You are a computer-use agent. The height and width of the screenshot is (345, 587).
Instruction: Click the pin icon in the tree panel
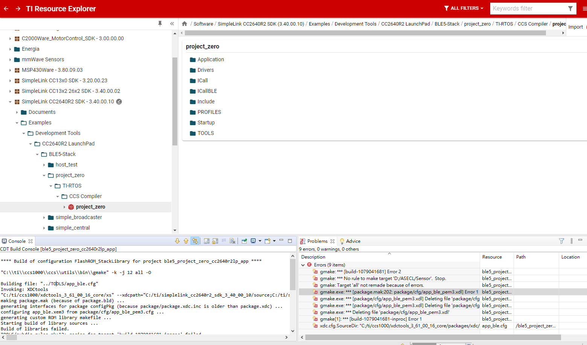coord(160,24)
